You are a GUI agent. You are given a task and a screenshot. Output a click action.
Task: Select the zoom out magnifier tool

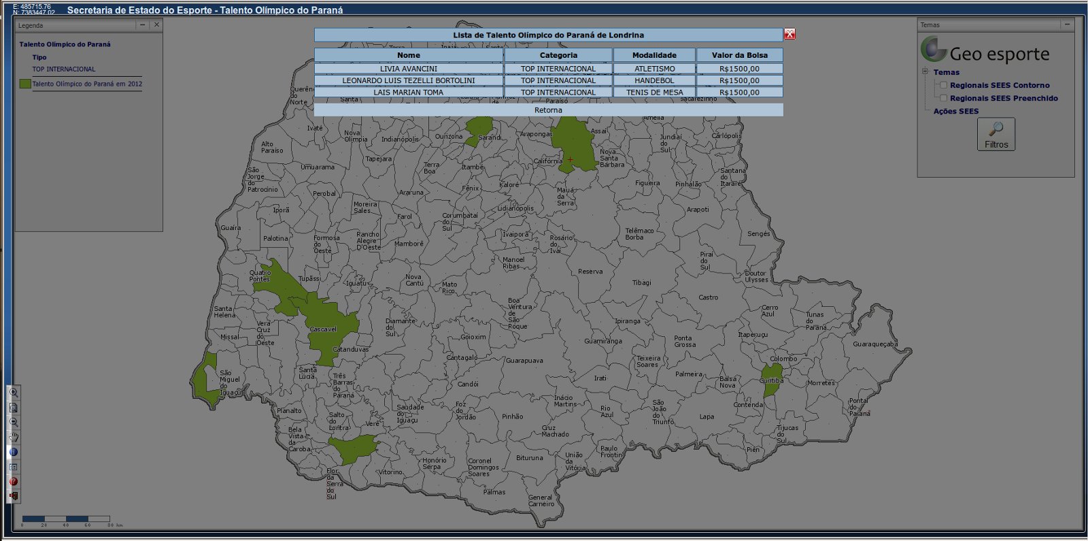point(13,423)
